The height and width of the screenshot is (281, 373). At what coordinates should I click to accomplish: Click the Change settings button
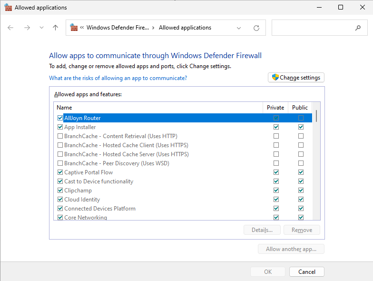click(296, 77)
